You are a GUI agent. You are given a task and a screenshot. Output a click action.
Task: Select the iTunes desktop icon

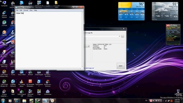pyautogui.click(x=13, y=73)
